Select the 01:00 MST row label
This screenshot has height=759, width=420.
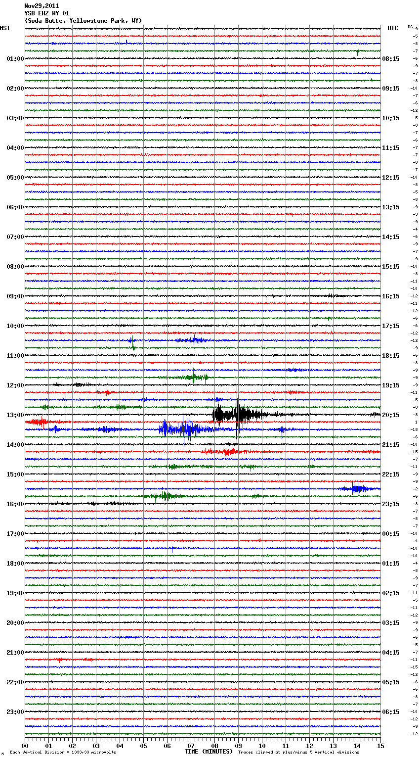click(x=15, y=59)
